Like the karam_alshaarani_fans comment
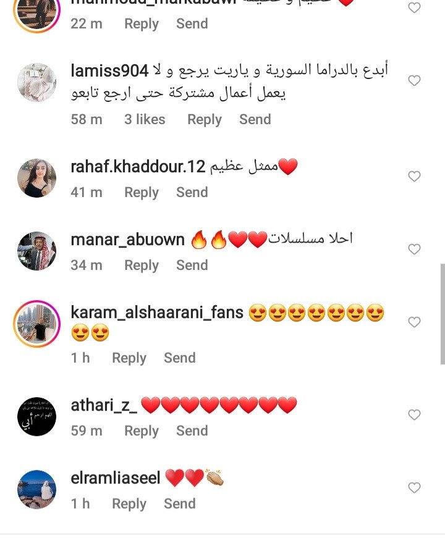 [414, 322]
